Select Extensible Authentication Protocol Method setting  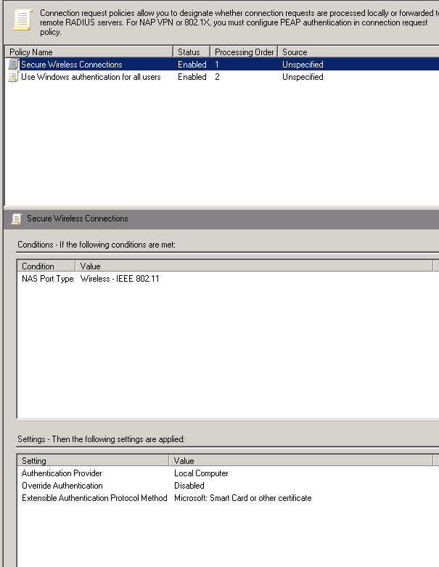(94, 498)
